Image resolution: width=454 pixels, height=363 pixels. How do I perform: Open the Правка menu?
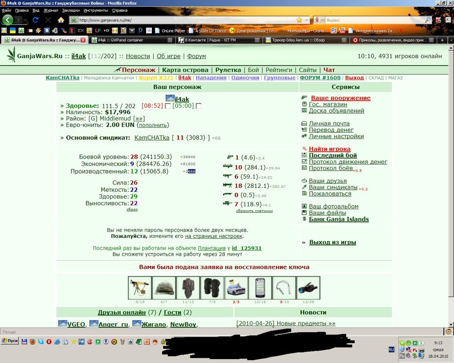coord(21,10)
